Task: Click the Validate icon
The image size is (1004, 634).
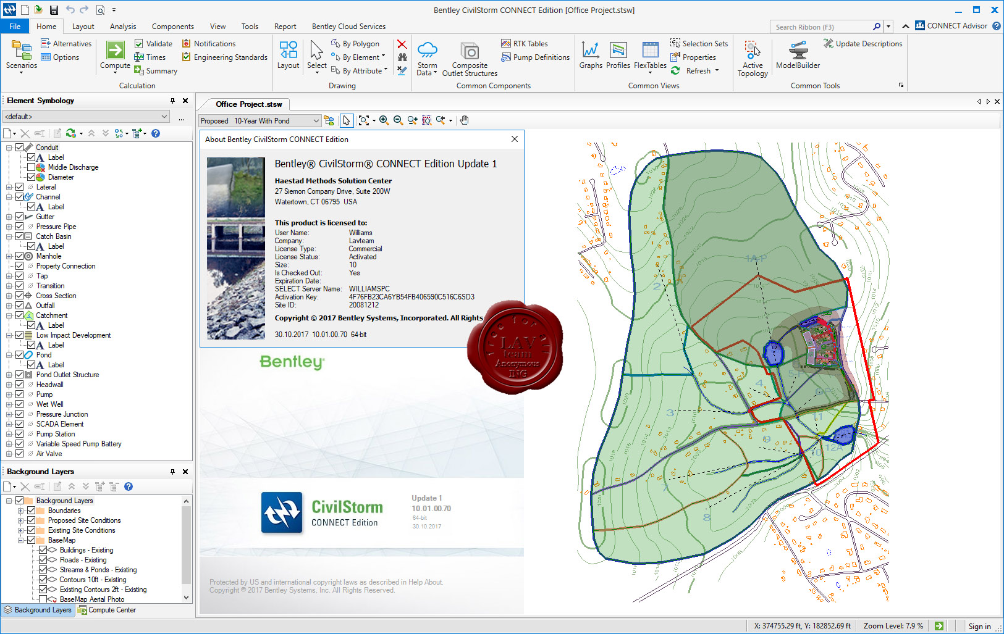Action: [x=139, y=44]
